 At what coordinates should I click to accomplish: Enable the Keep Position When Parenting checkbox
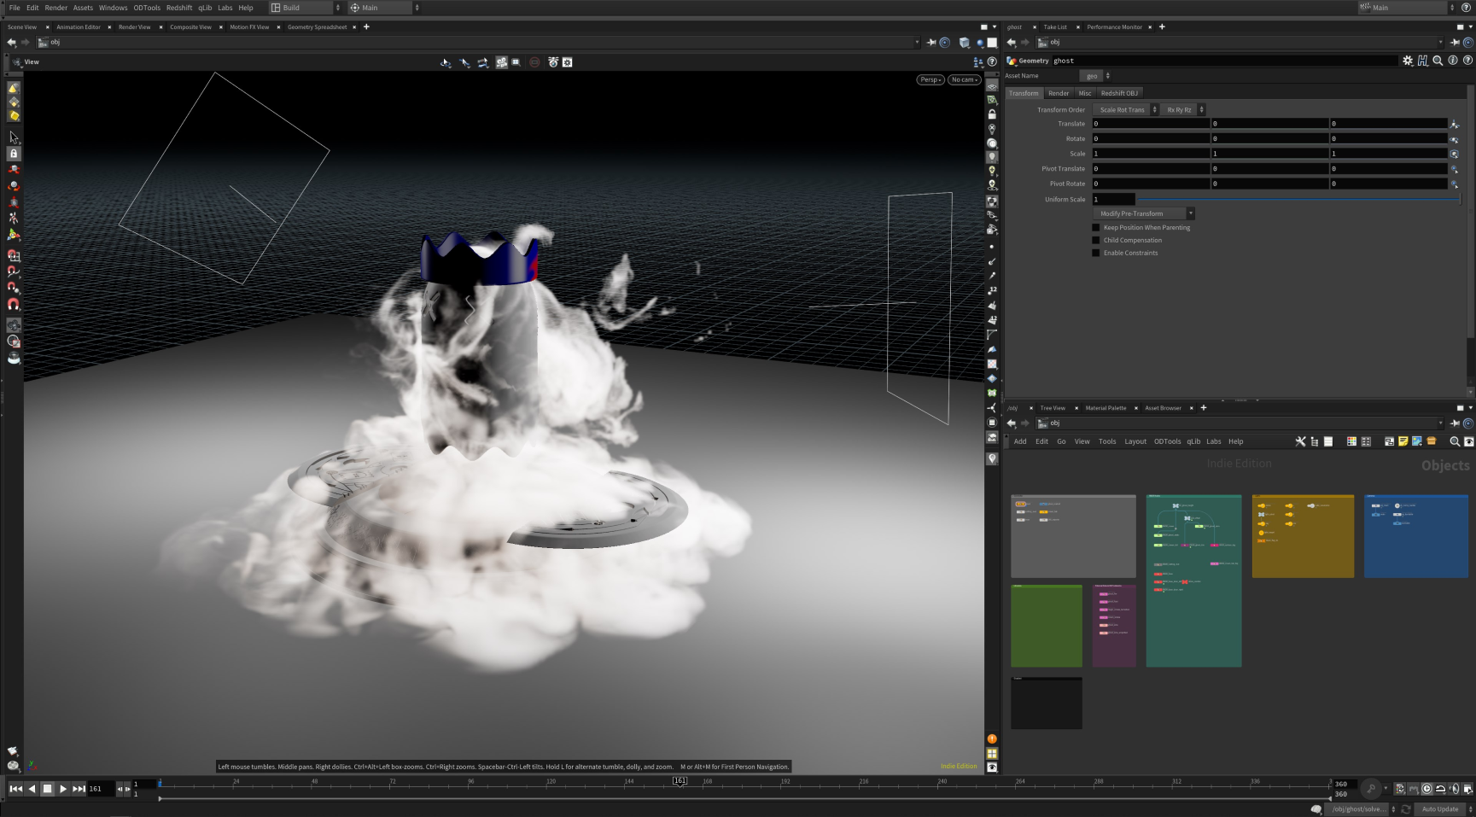click(x=1096, y=227)
